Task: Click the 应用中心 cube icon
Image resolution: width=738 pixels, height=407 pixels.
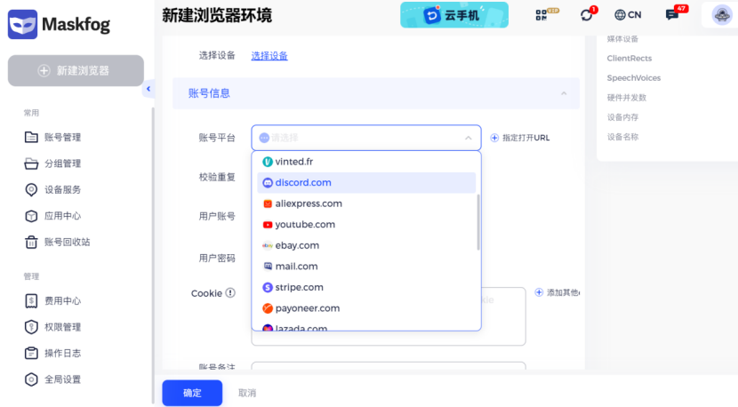Action: point(31,216)
